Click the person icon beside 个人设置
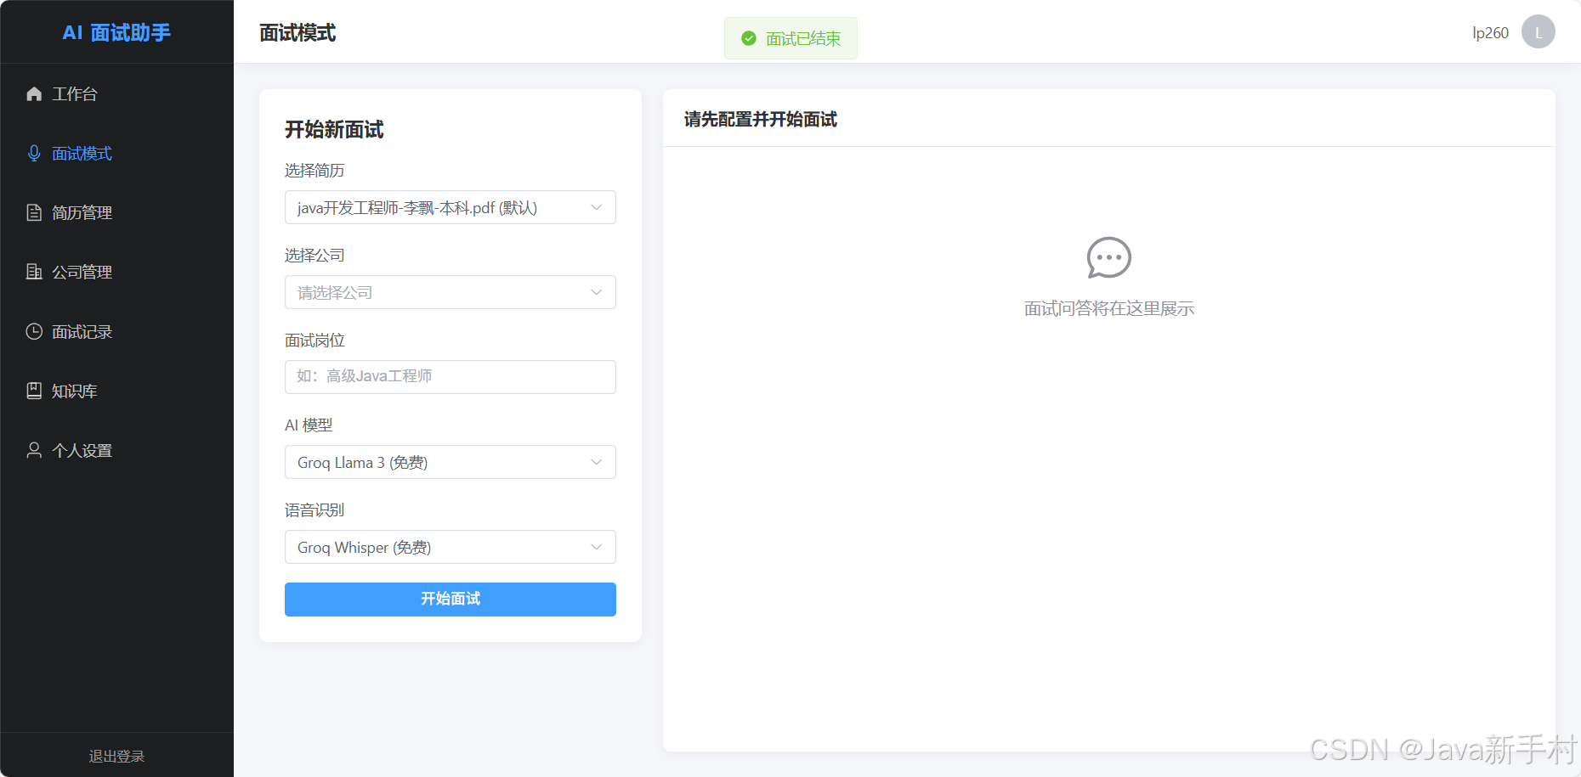The image size is (1581, 777). [34, 450]
